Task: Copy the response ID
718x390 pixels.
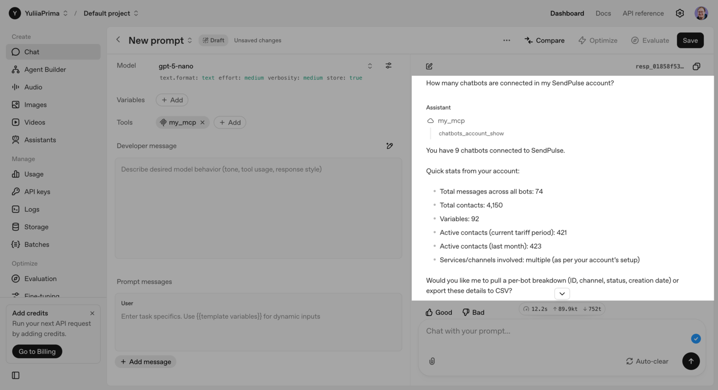Action: tap(697, 65)
